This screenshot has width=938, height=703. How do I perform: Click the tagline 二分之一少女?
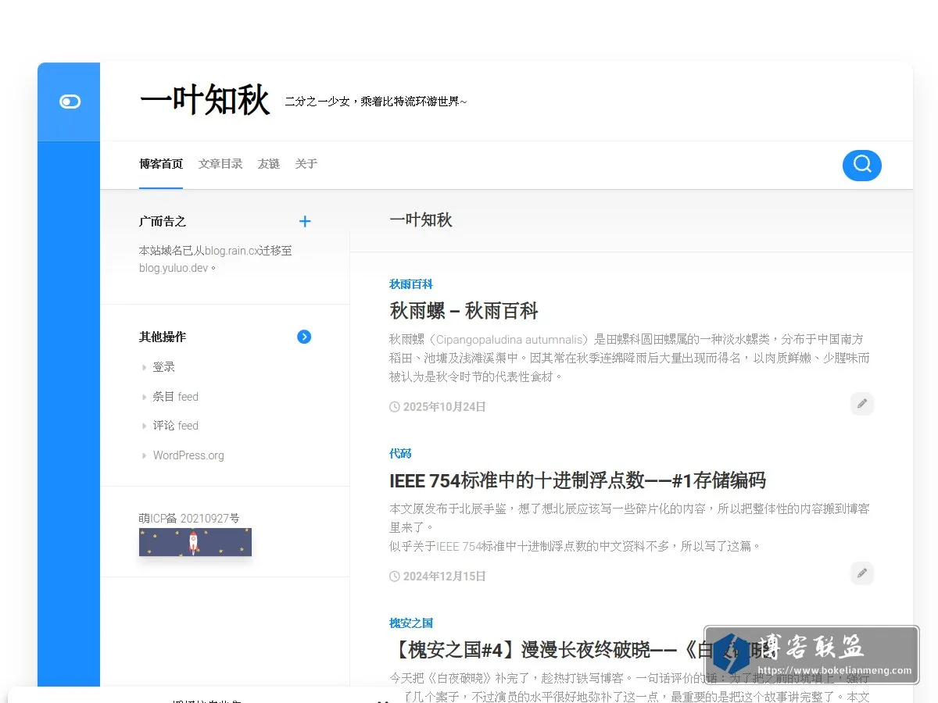(375, 102)
